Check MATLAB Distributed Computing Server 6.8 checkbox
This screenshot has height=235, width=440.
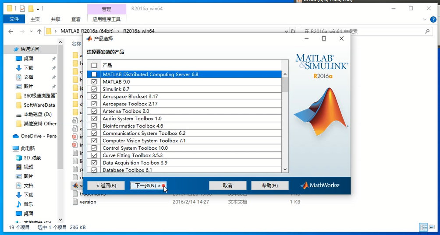click(x=94, y=74)
